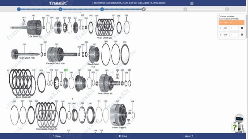Select highlighted part number 079

point(66,70)
